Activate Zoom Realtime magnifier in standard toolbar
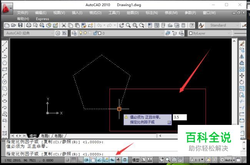The image size is (250, 165). pos(128,25)
